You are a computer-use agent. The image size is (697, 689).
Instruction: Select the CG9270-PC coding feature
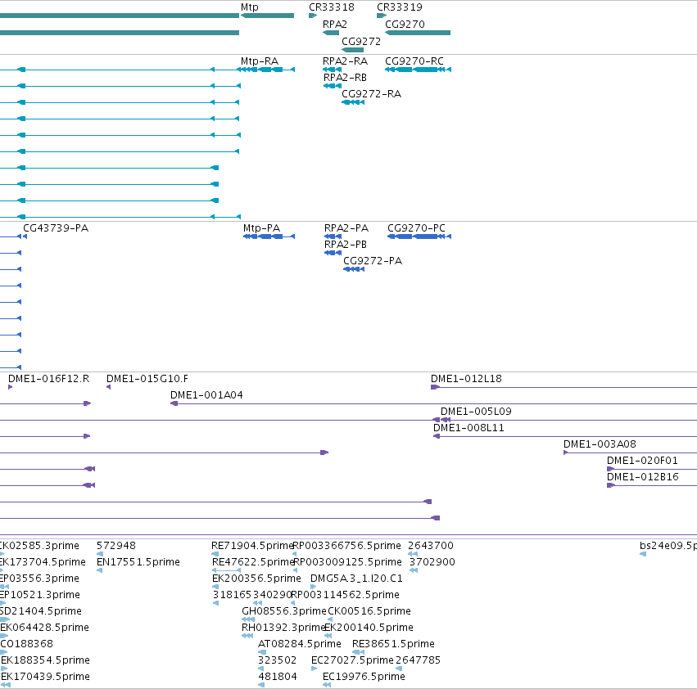pyautogui.click(x=419, y=236)
